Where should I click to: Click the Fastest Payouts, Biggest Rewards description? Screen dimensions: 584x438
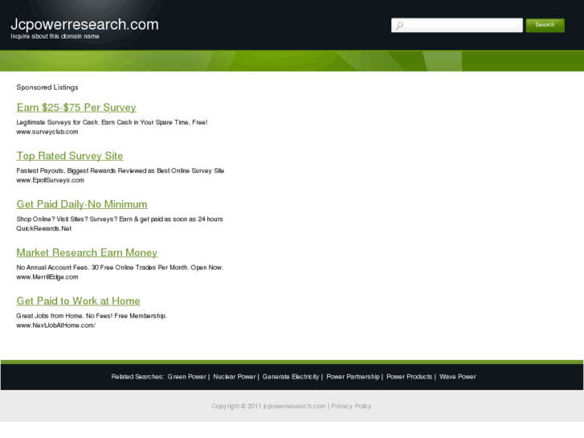pos(120,170)
